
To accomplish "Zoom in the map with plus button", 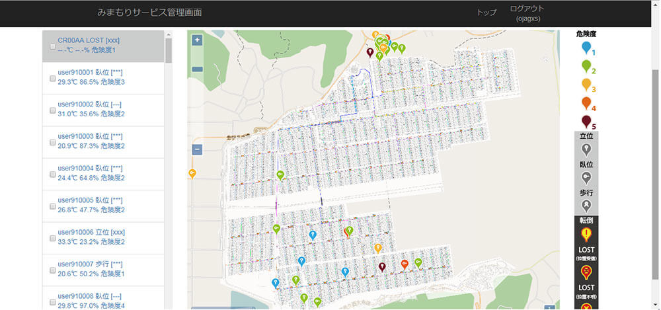I will coord(197,40).
